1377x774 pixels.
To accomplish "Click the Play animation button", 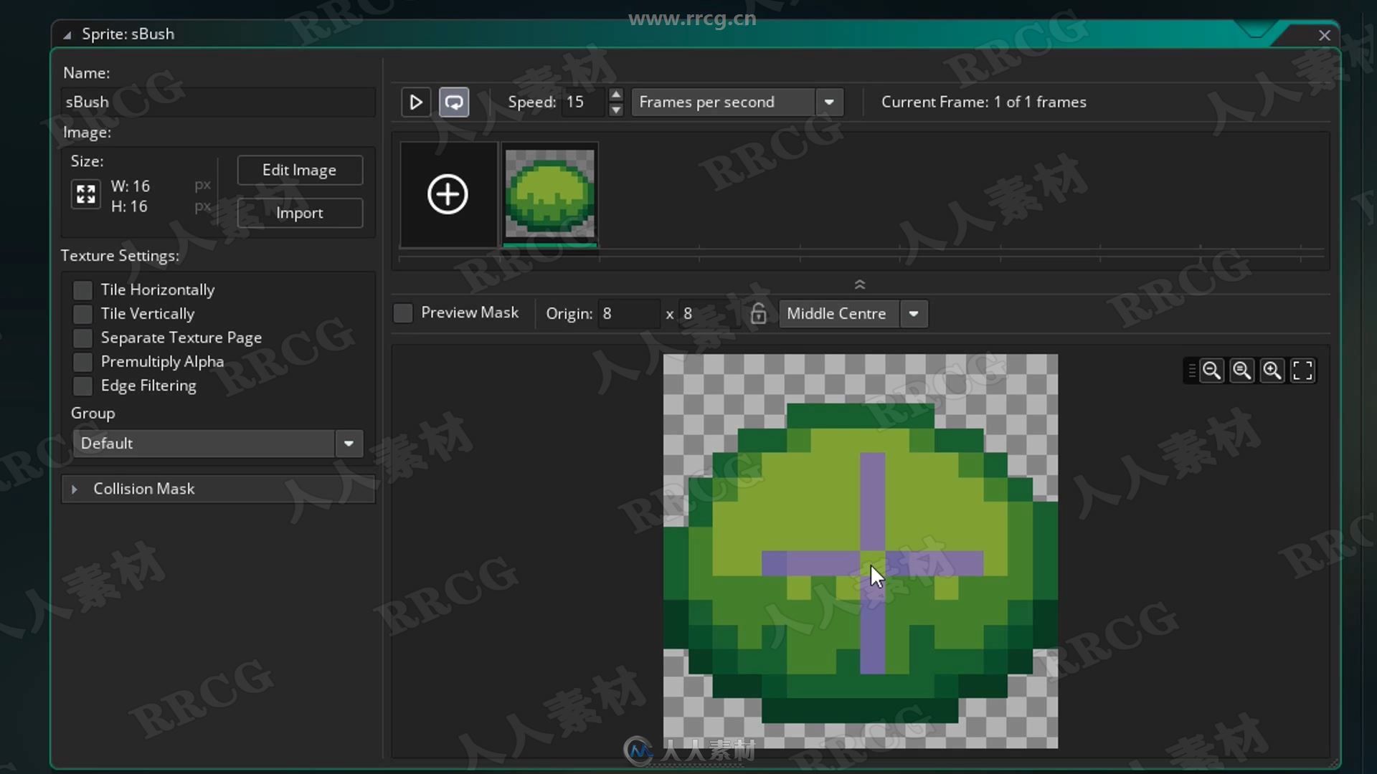I will click(415, 101).
